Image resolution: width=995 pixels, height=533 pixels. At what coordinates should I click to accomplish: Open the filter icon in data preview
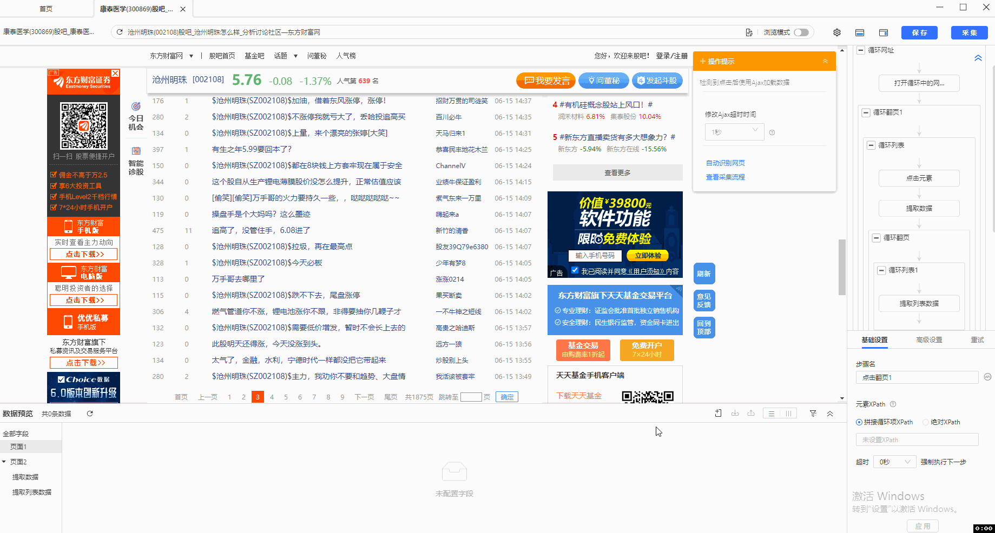pyautogui.click(x=813, y=414)
